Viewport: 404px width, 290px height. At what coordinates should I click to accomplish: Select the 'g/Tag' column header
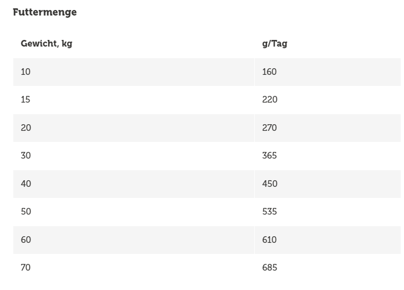(274, 44)
